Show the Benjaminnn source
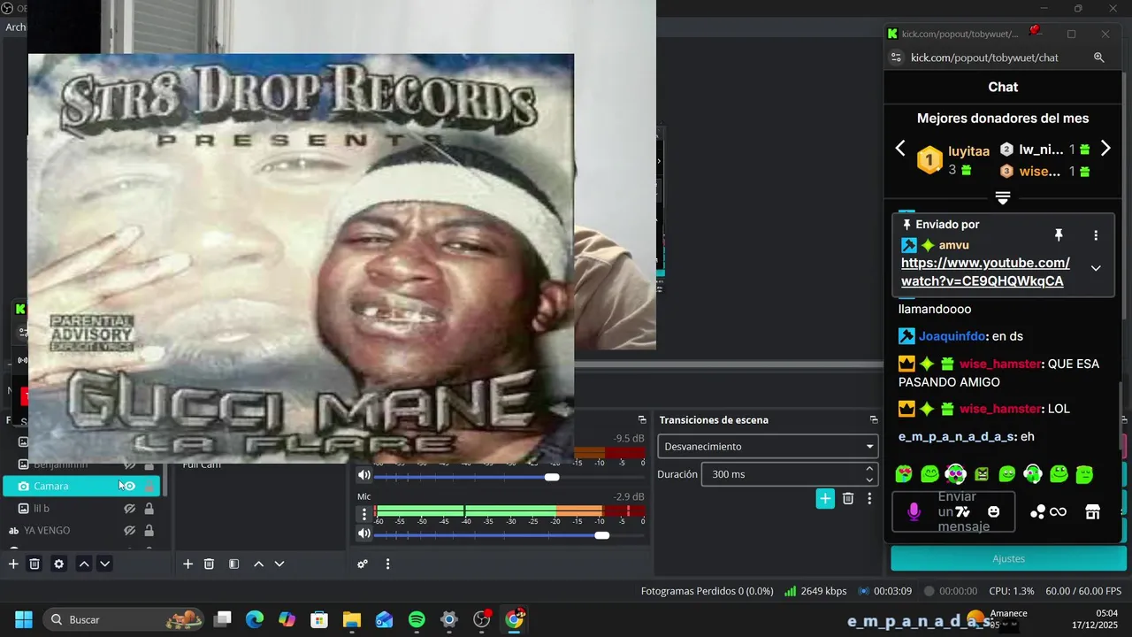Viewport: 1132px width, 637px height. coord(129,464)
